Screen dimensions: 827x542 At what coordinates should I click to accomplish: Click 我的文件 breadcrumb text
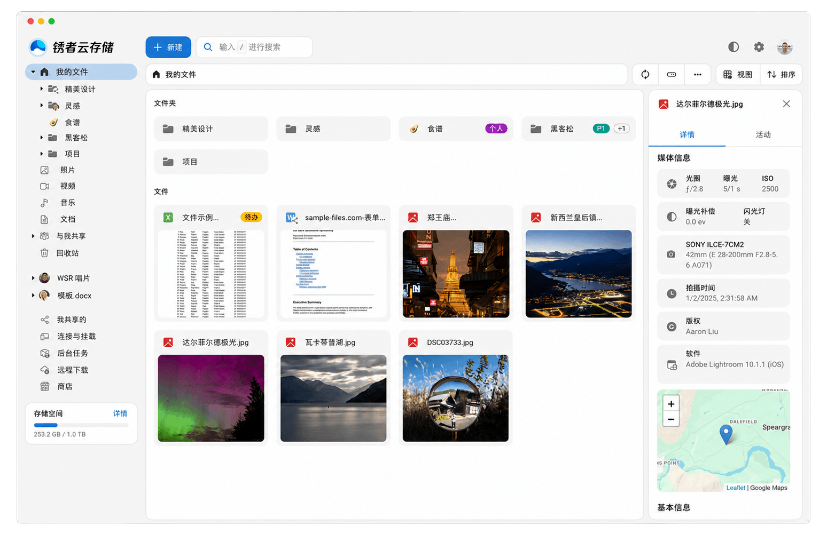181,75
